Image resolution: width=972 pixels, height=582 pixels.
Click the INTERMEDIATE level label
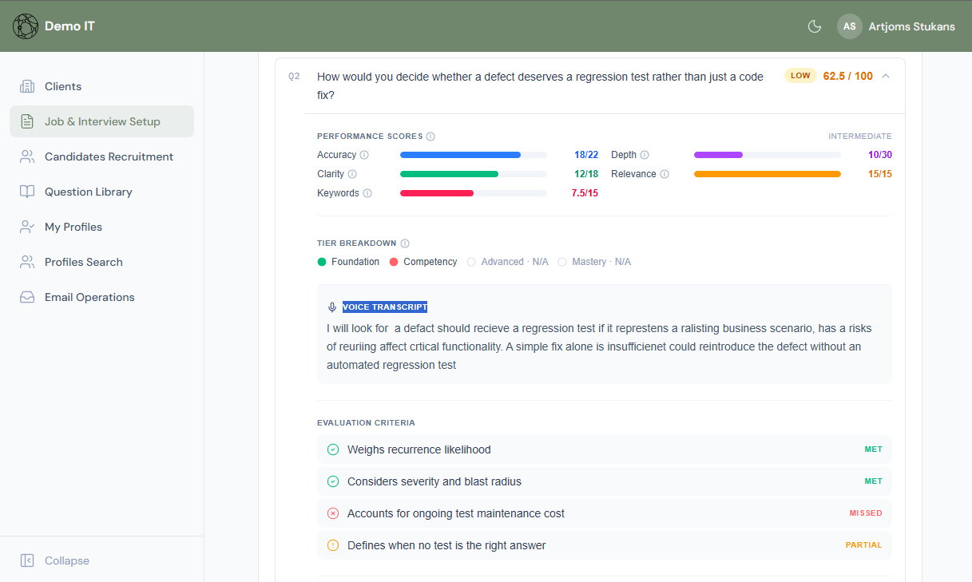[x=860, y=137]
